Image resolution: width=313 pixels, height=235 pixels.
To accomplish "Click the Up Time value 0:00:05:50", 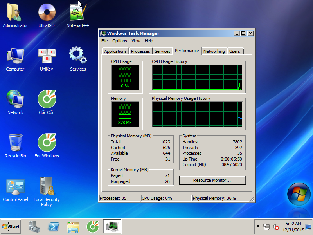I will (231, 159).
